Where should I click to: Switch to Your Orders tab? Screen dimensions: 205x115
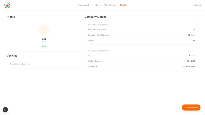point(110,5)
